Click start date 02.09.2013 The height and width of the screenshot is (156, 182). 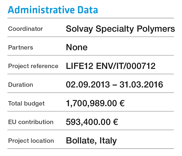(88, 85)
